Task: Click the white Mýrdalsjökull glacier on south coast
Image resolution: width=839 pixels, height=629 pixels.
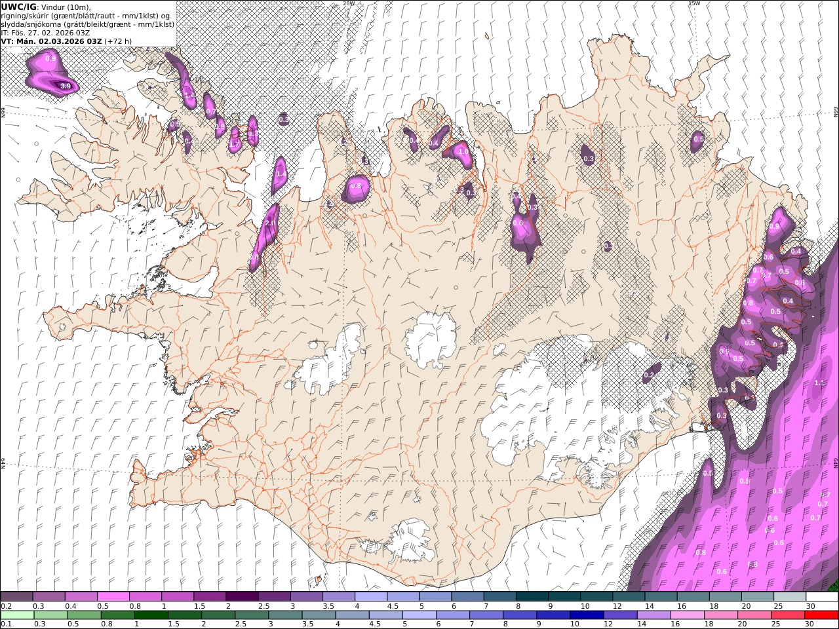Action: click(x=412, y=540)
